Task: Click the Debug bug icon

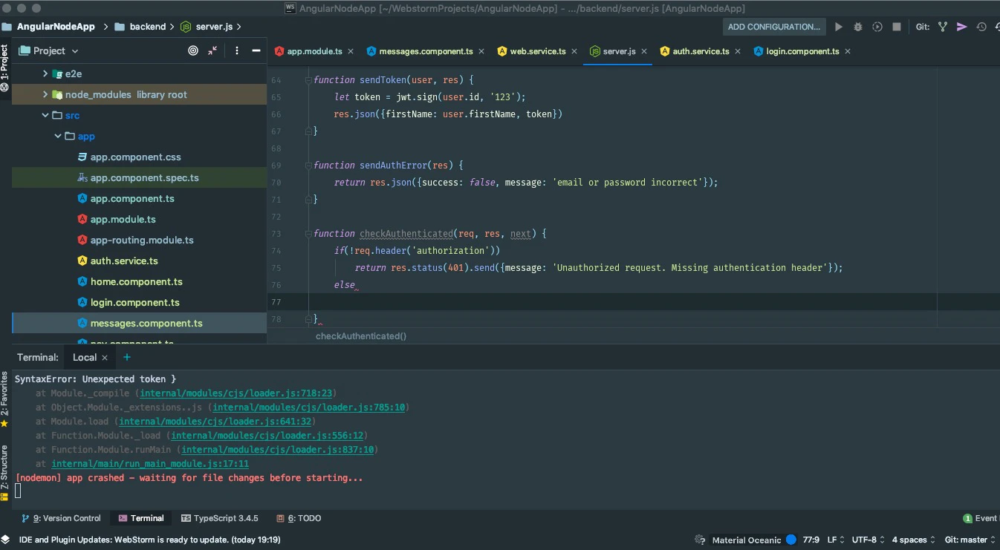Action: coord(857,27)
